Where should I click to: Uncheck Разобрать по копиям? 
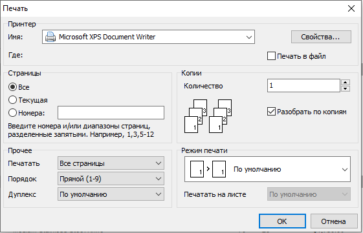pyautogui.click(x=271, y=112)
